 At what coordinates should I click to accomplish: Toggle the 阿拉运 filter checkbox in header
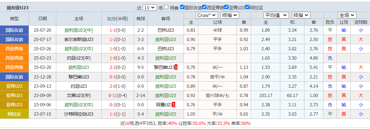click(247, 7)
